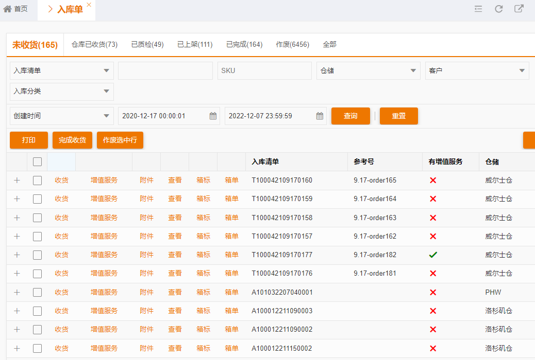Screen dimensions: 535x360
Task: Check the box for T100042109170160
Action: [37, 180]
